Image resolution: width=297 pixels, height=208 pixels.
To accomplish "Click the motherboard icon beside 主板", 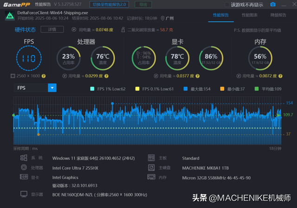I will pos(151,158).
